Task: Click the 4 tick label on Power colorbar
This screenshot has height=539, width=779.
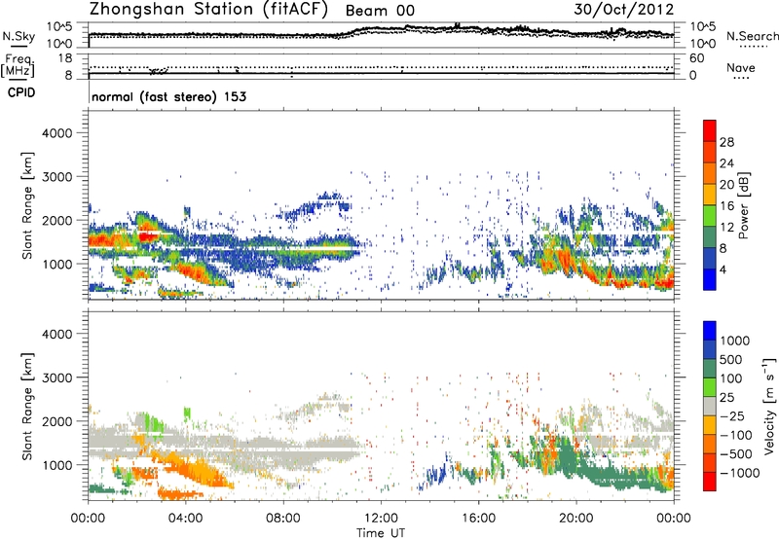Action: pos(723,269)
